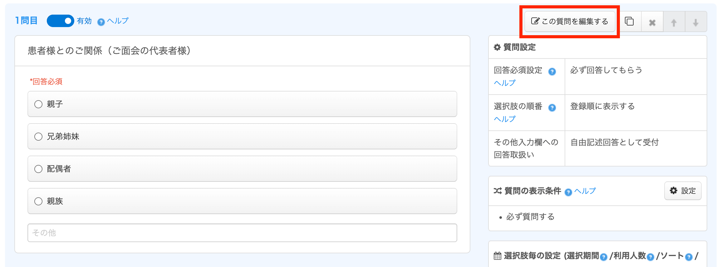The image size is (721, 267).
Task: Click help icon next to 利用人数
Action: [650, 257]
